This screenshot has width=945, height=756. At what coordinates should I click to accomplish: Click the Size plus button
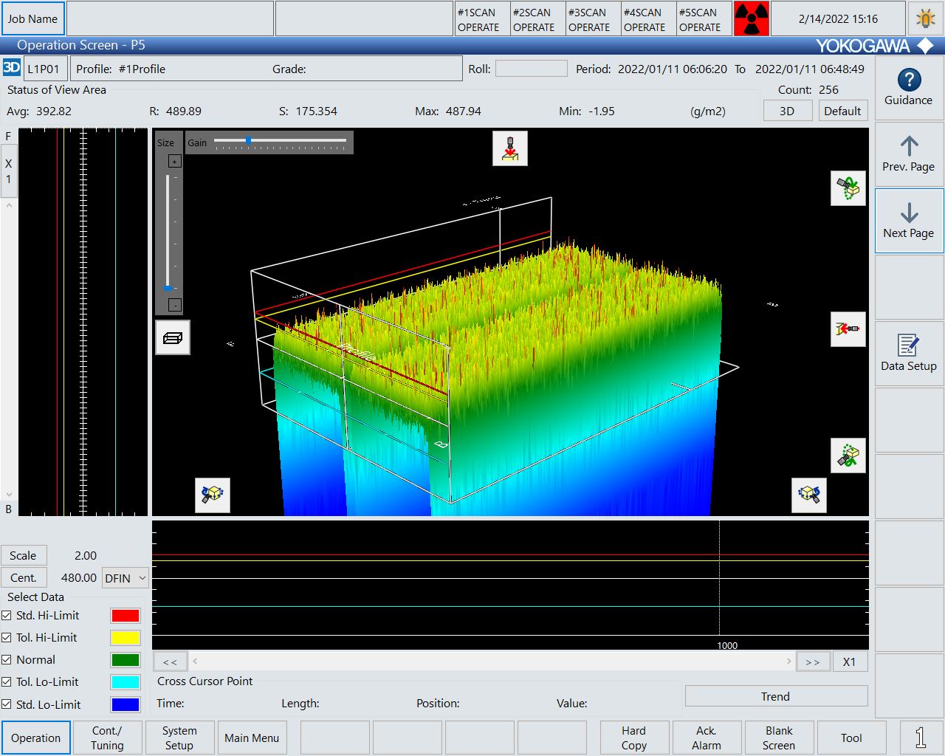(x=175, y=162)
